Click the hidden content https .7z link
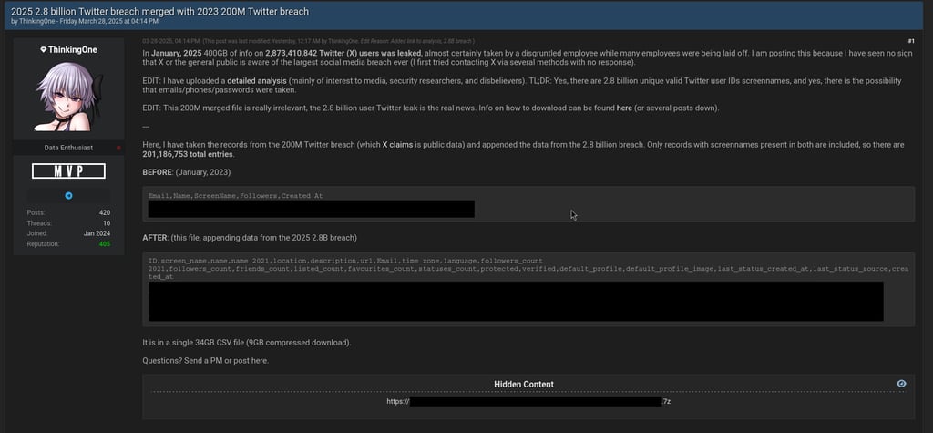 pos(529,401)
